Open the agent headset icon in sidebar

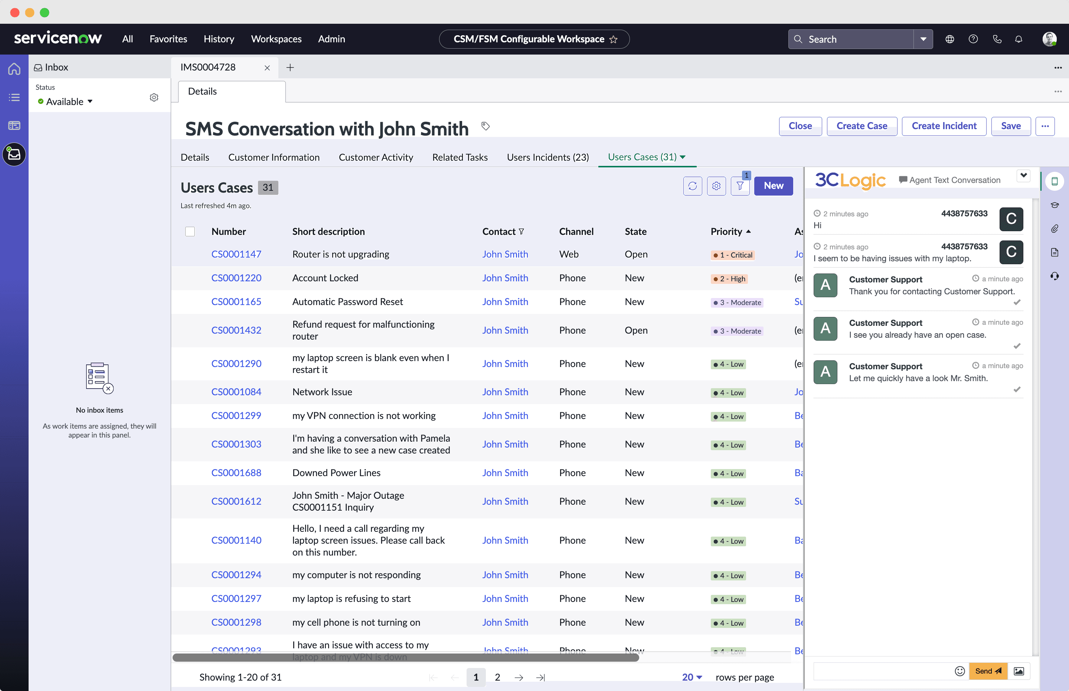point(1055,276)
